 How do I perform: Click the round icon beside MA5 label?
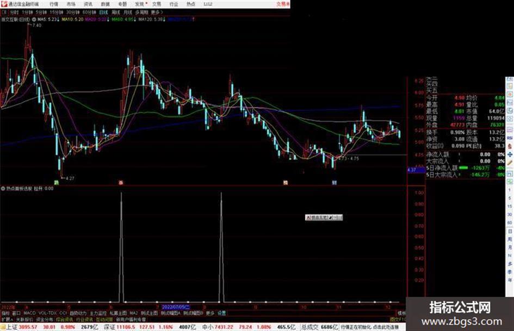coord(34,20)
